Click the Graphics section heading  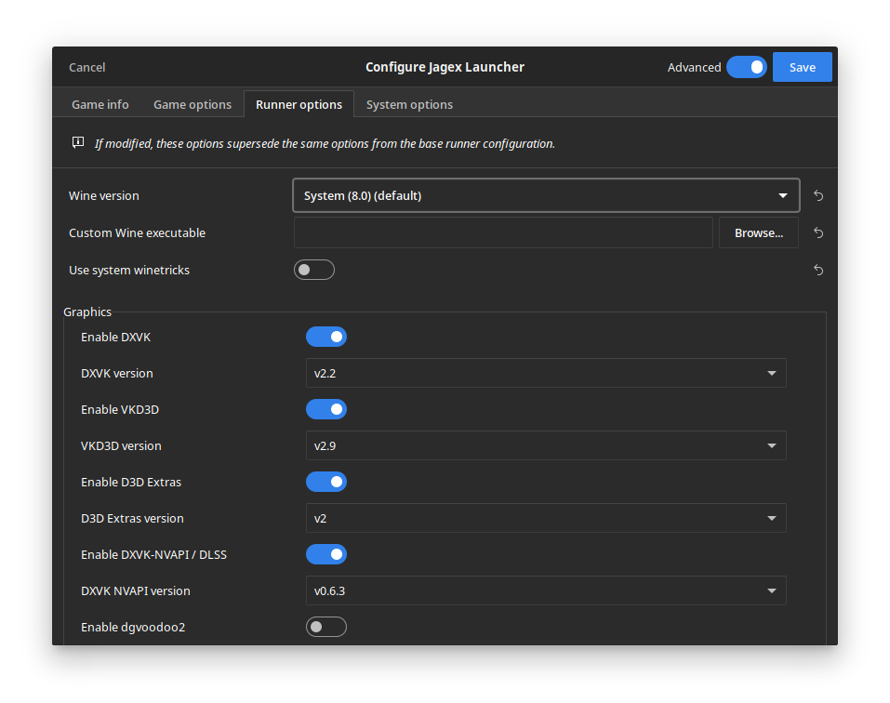tap(87, 312)
